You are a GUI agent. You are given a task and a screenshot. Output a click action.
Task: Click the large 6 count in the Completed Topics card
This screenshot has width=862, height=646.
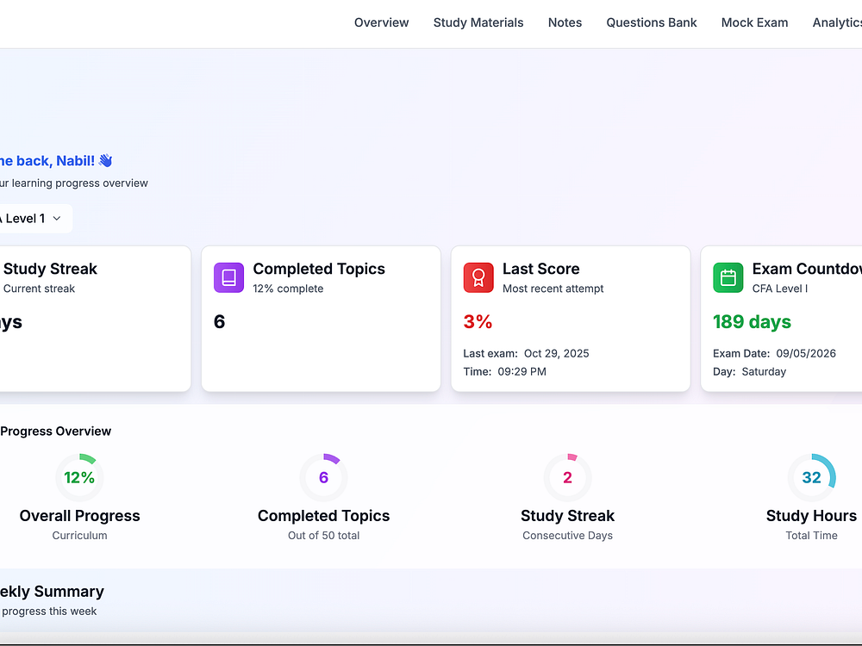(x=219, y=321)
